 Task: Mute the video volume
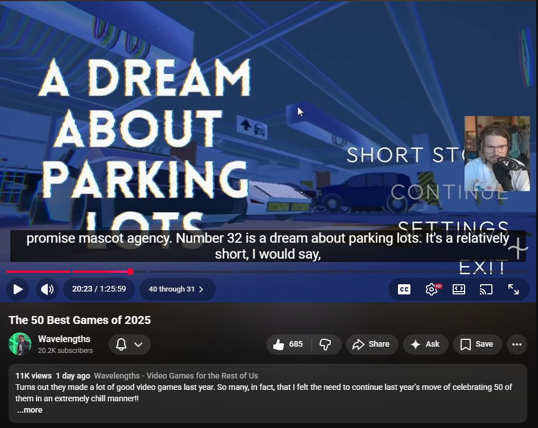pyautogui.click(x=47, y=289)
